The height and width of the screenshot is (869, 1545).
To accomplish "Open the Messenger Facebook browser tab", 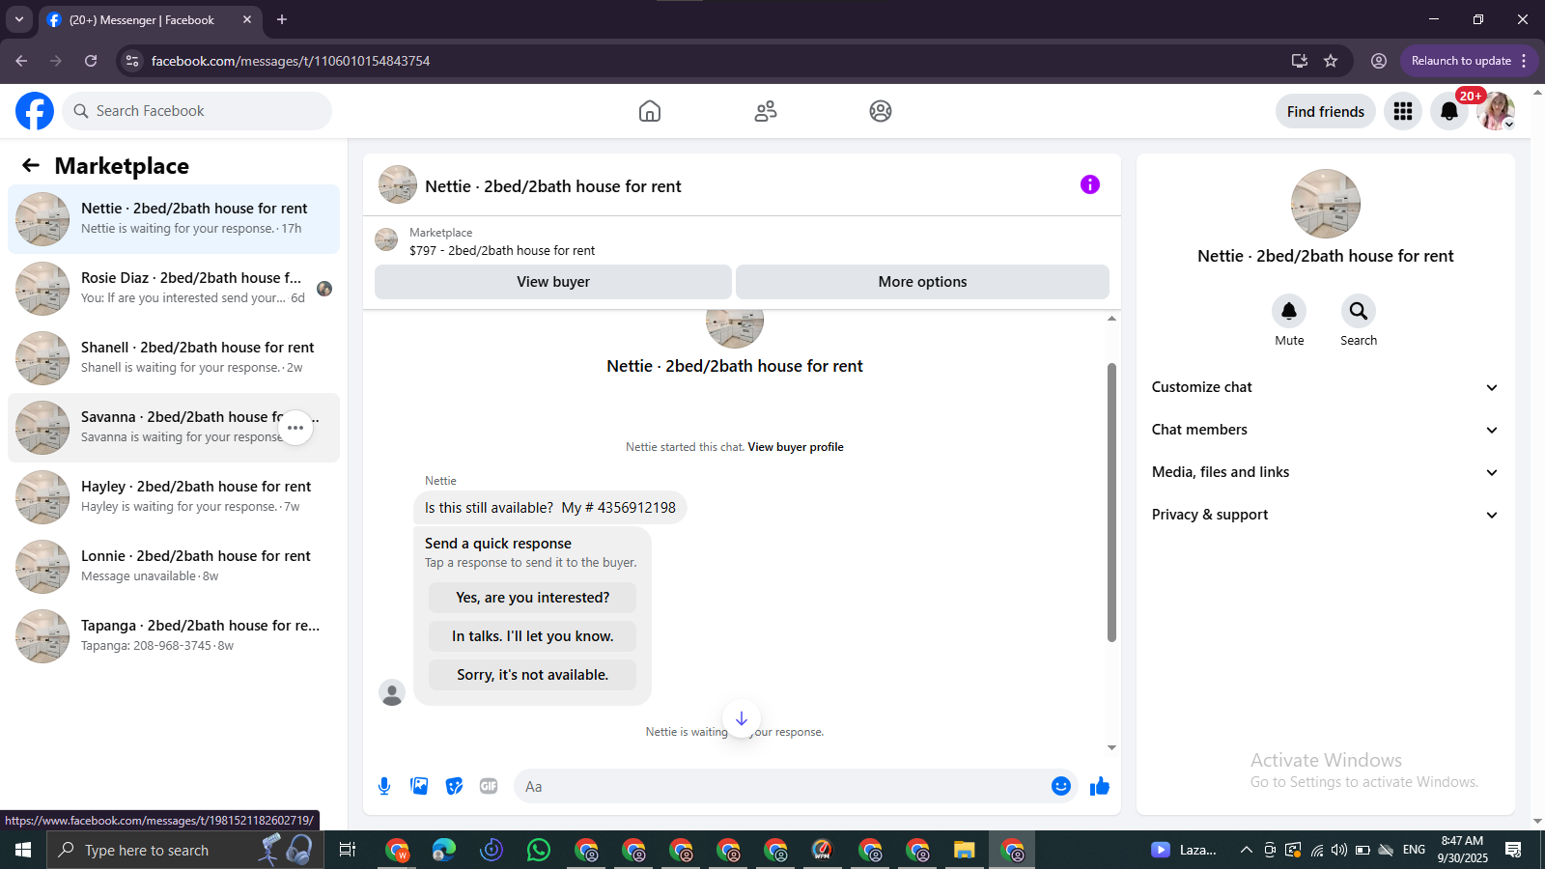I will [150, 19].
